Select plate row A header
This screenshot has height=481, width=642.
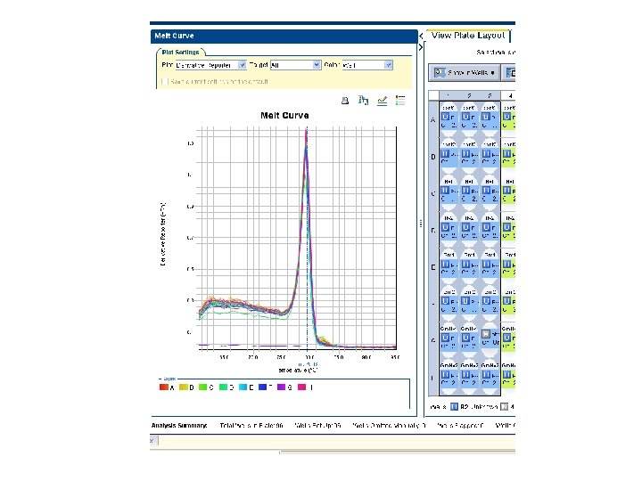pyautogui.click(x=433, y=120)
